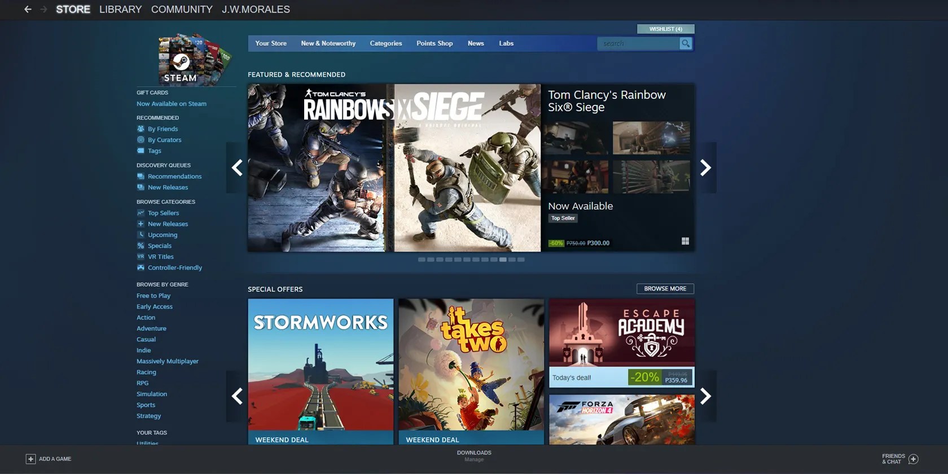Viewport: 948px width, 474px height.
Task: Click New Releases discovery queue icon
Action: click(x=141, y=187)
